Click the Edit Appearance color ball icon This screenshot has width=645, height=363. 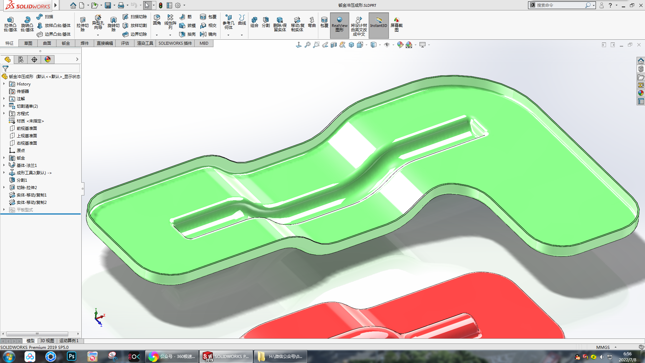pos(400,45)
